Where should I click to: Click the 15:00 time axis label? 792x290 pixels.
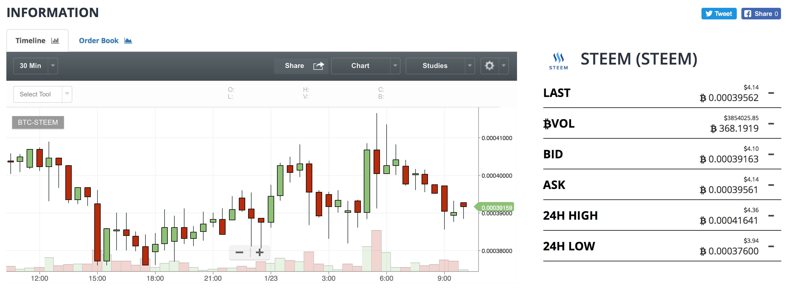click(97, 279)
